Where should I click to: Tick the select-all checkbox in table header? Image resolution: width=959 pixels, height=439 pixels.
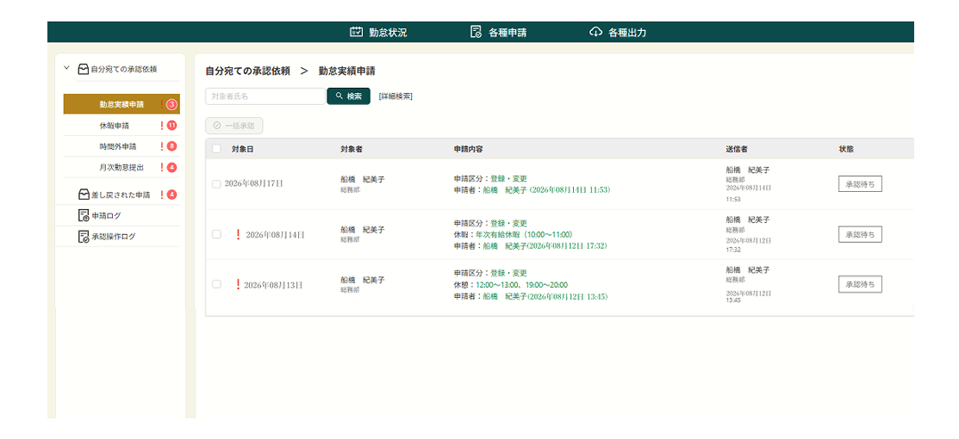(216, 149)
